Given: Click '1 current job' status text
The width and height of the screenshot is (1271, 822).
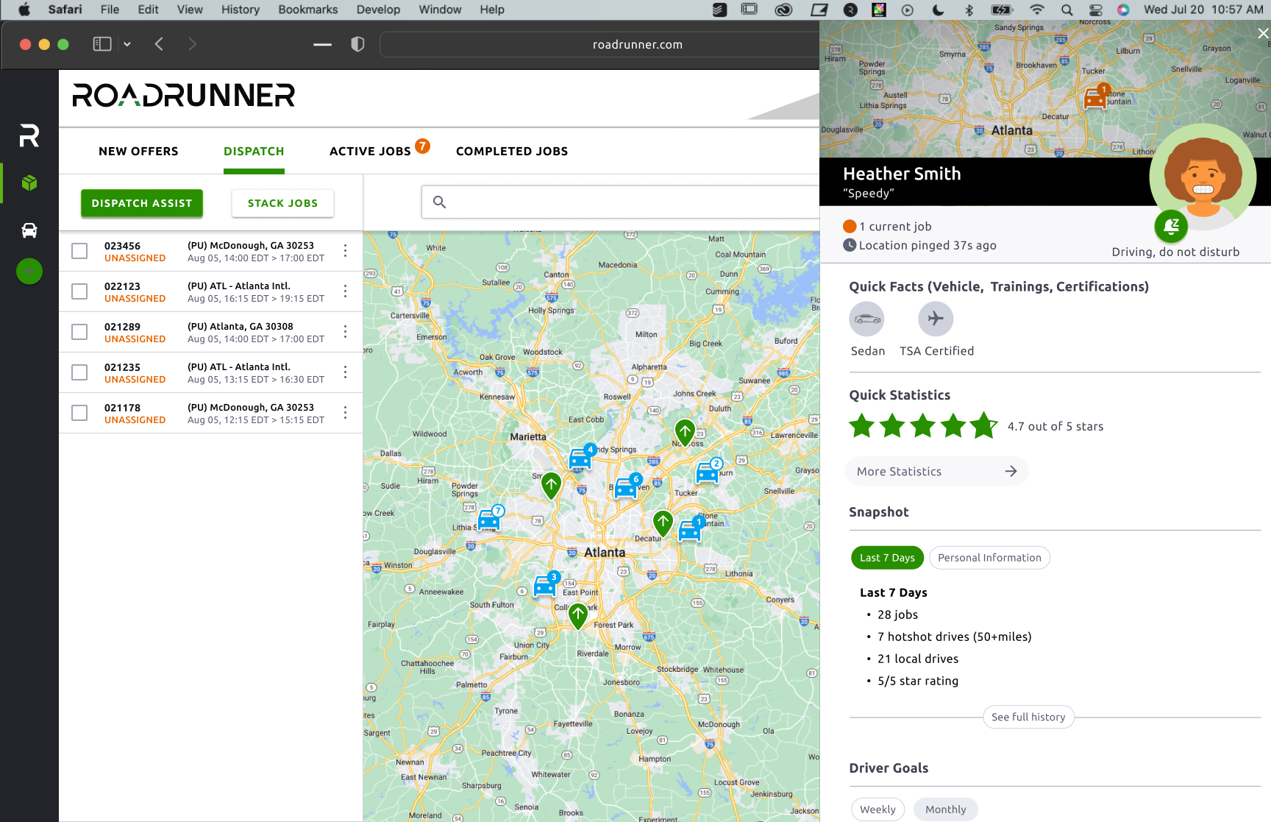Looking at the screenshot, I should (895, 227).
